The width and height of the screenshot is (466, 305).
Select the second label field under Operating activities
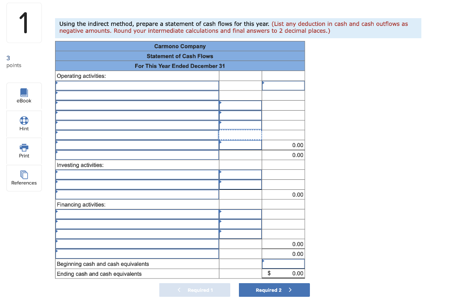(137, 95)
